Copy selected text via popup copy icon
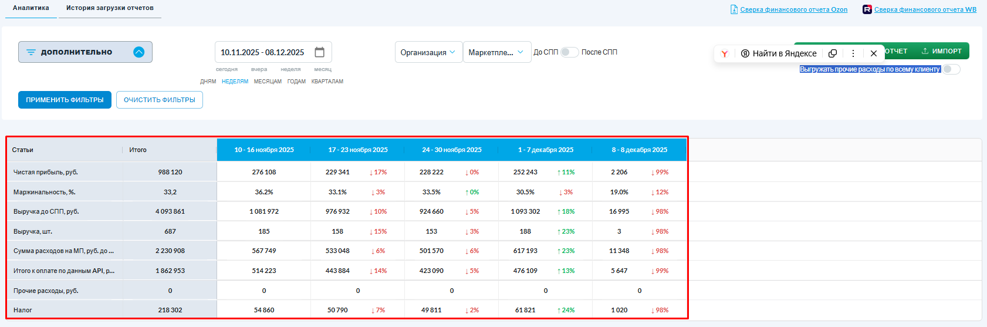Screen dimensions: 987x327 click(x=832, y=53)
